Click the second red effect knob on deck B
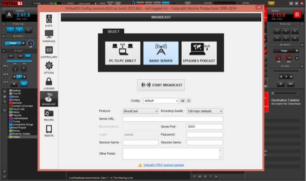Screen dimensions: 306x181 click(x=289, y=58)
